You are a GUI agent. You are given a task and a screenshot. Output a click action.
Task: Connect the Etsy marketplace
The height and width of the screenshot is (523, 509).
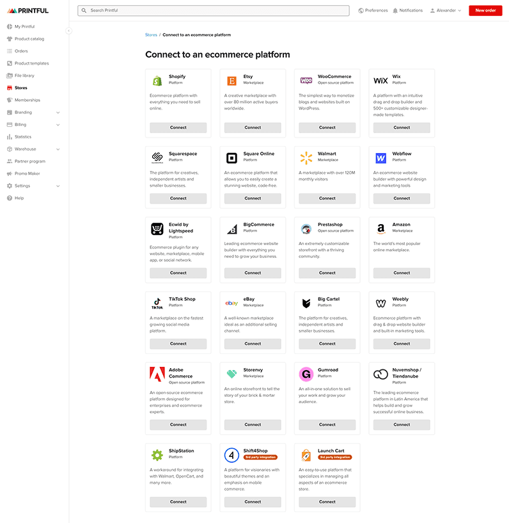pos(253,127)
